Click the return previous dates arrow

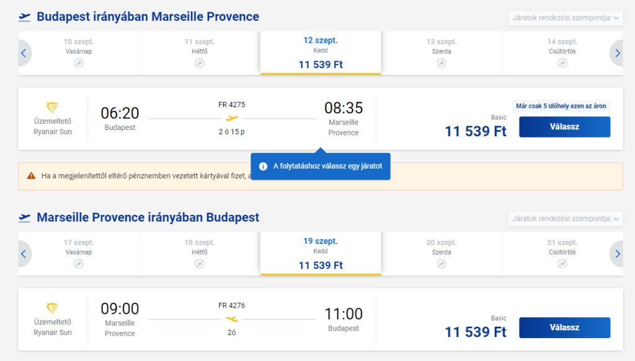pyautogui.click(x=24, y=254)
